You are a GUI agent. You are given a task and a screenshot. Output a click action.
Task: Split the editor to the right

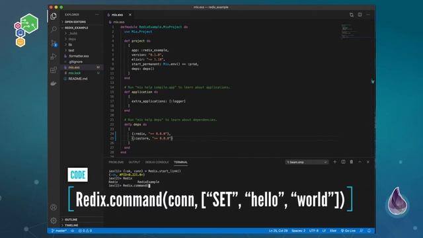(360, 15)
